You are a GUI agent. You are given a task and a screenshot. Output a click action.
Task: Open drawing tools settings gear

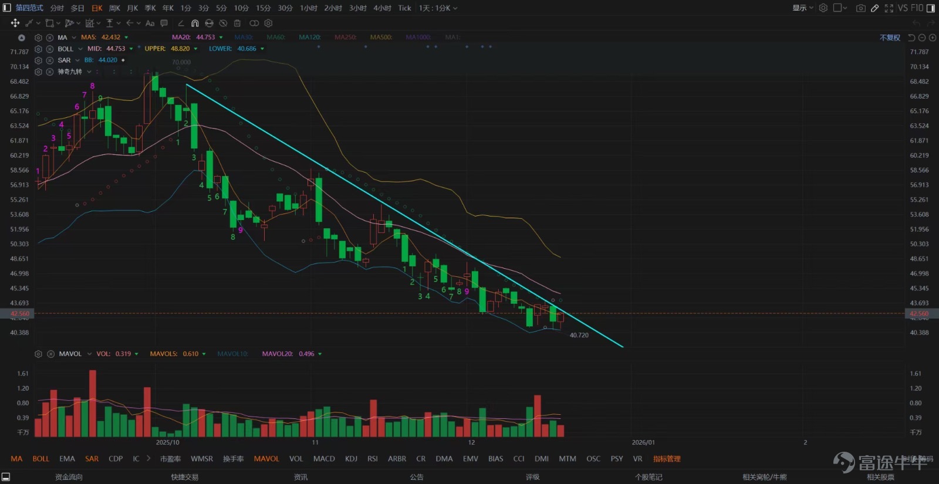[x=268, y=23]
